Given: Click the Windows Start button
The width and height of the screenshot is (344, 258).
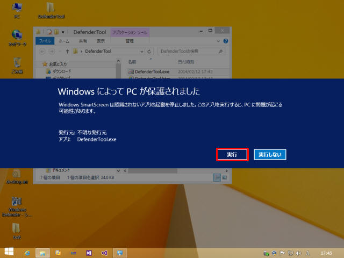Looking at the screenshot, I should (9, 252).
